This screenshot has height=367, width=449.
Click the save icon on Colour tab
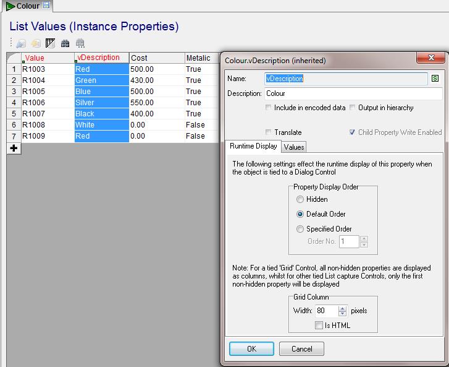46,6
